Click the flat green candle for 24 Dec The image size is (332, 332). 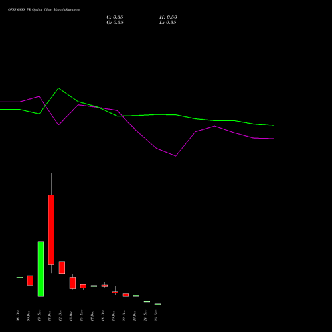pos(147,301)
